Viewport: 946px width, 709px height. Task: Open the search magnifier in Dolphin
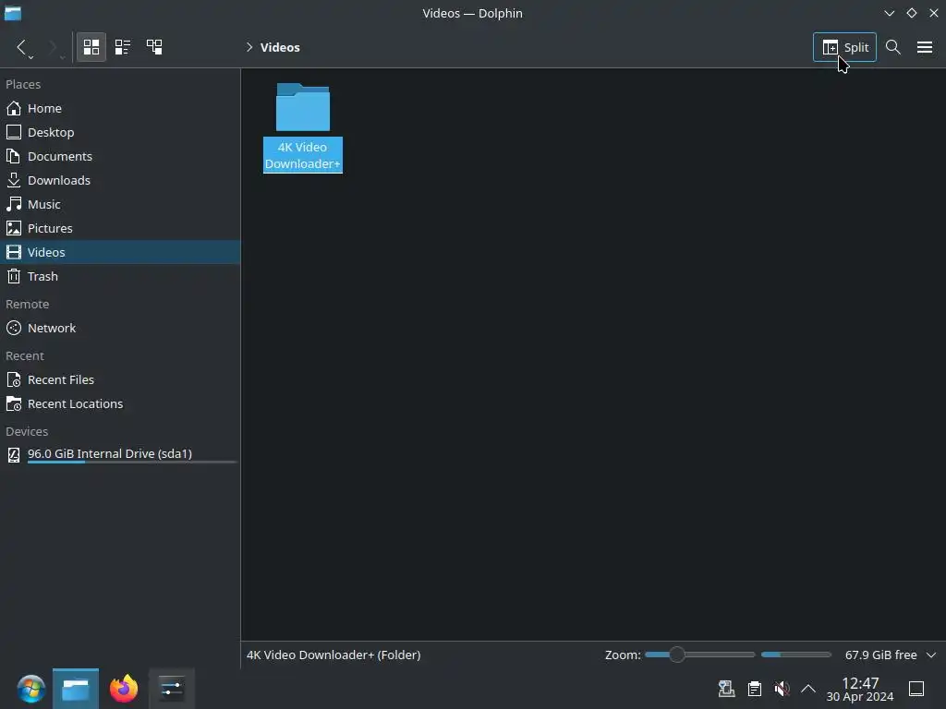coord(893,47)
